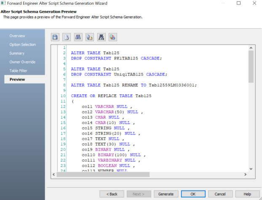Click the Print script icon

[67, 37]
